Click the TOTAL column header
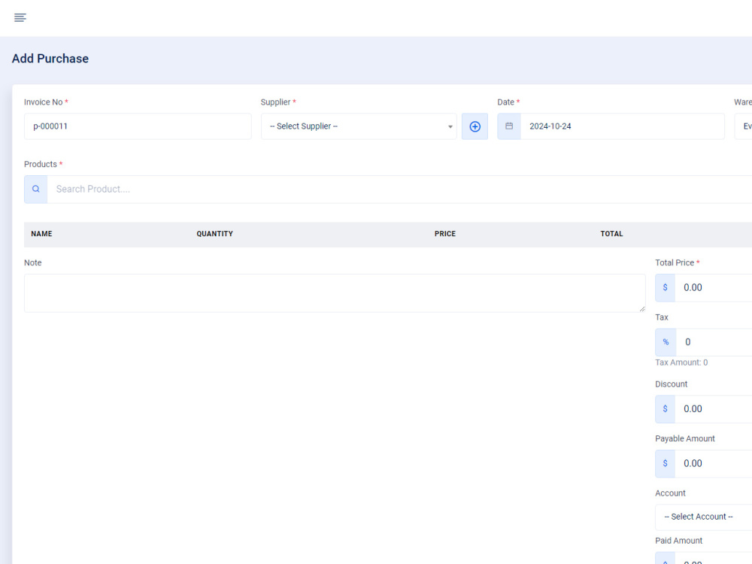Screen dimensions: 752x564 pyautogui.click(x=611, y=234)
